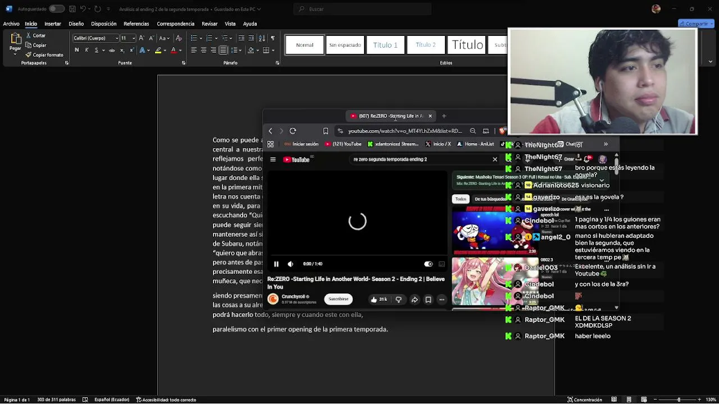
Task: Click the browser reload icon
Action: tap(293, 131)
